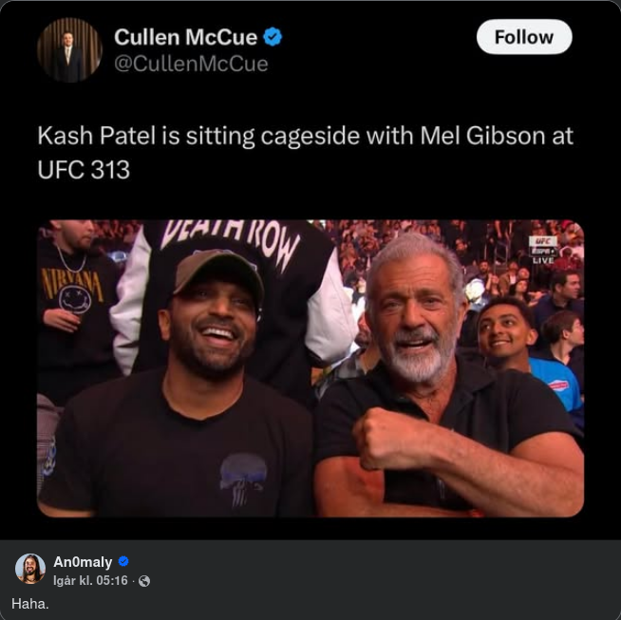Click the An0maly profile picture
The image size is (621, 620).
click(30, 569)
